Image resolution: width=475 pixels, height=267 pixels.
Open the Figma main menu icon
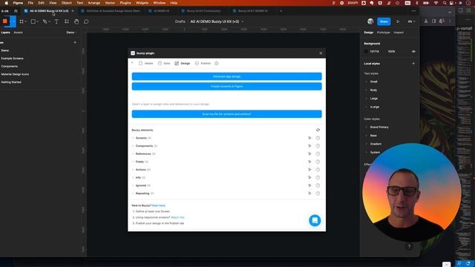(5, 22)
